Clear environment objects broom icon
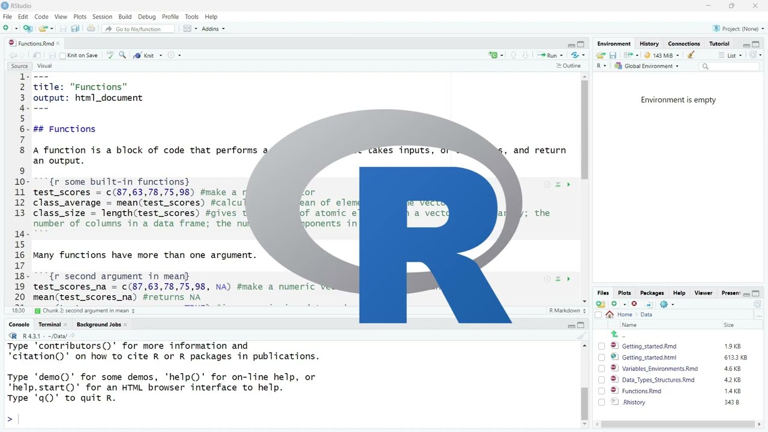 pos(691,55)
